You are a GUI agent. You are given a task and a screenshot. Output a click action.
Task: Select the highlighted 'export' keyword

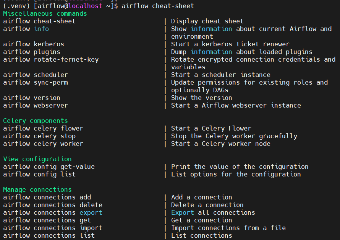tap(91, 212)
